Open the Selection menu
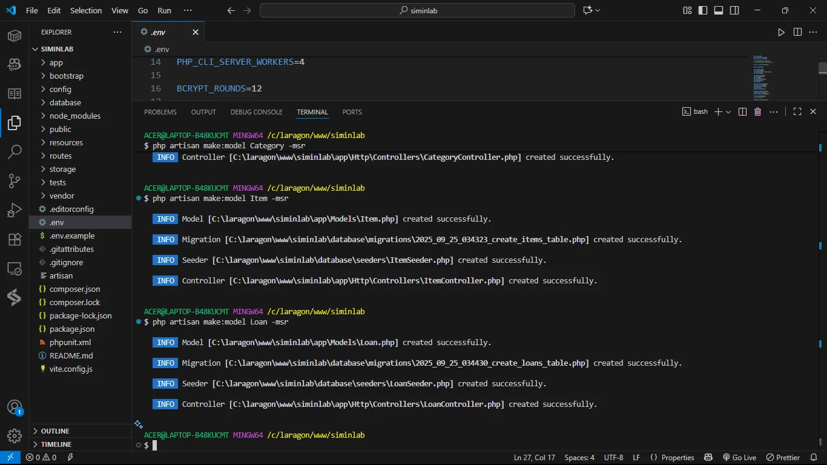The image size is (827, 465). click(86, 10)
